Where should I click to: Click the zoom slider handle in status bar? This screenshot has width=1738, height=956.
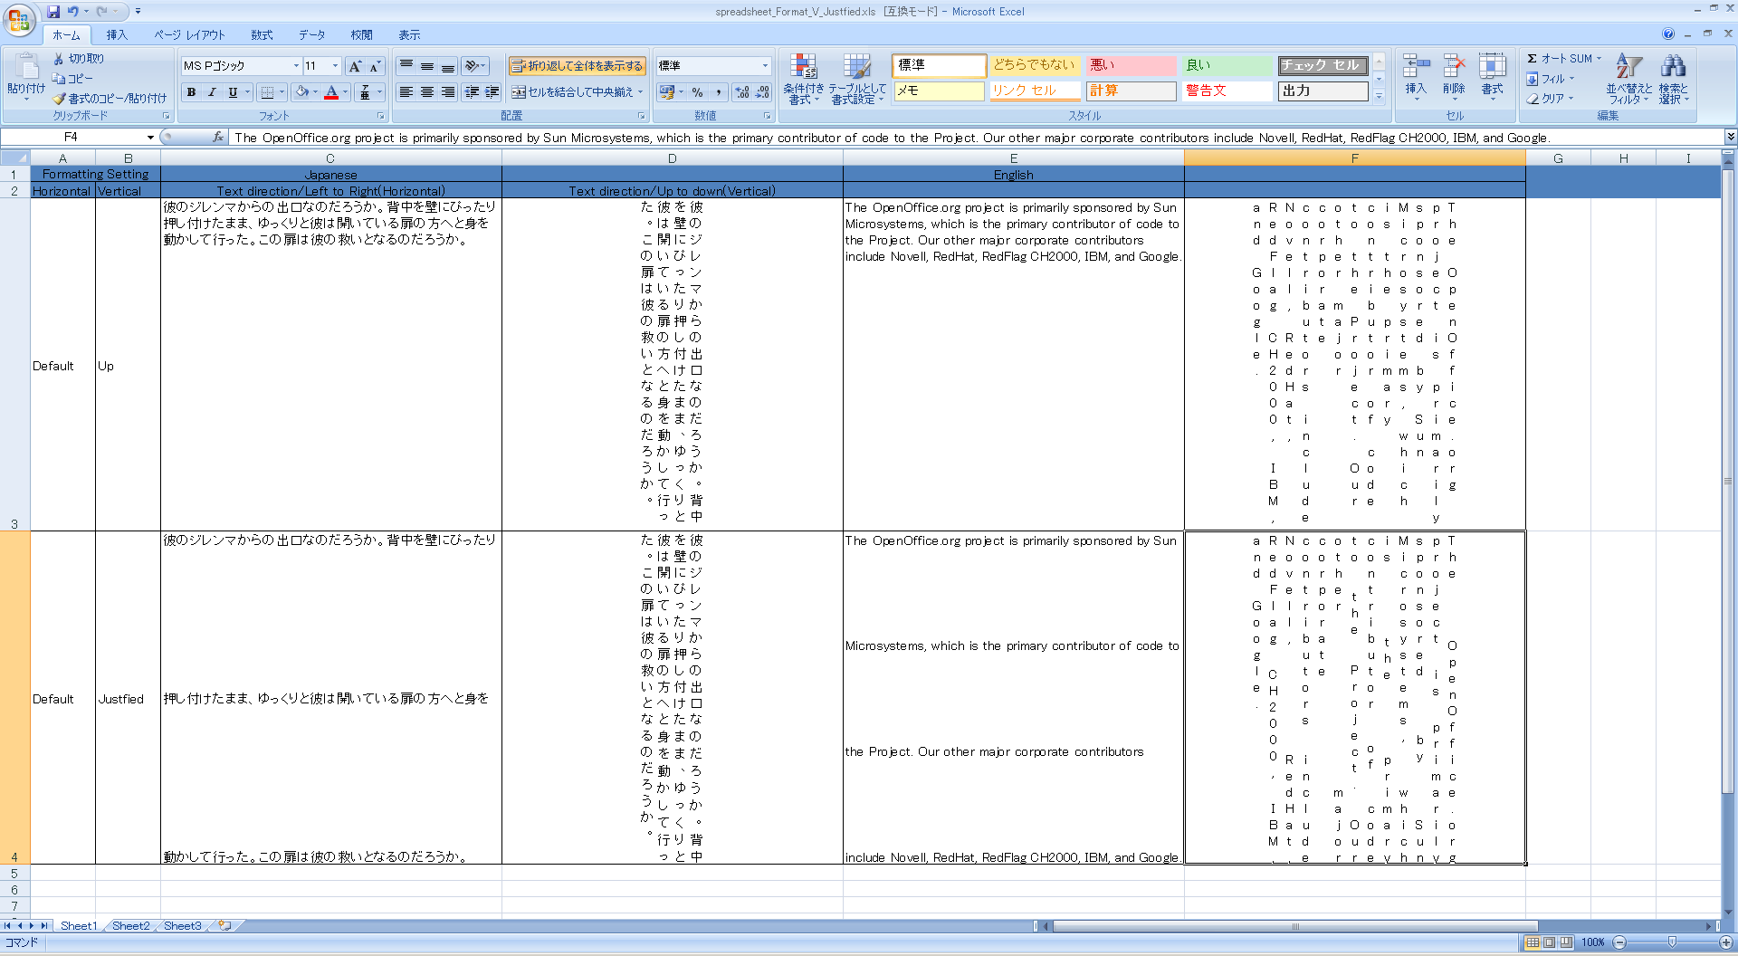[1672, 942]
